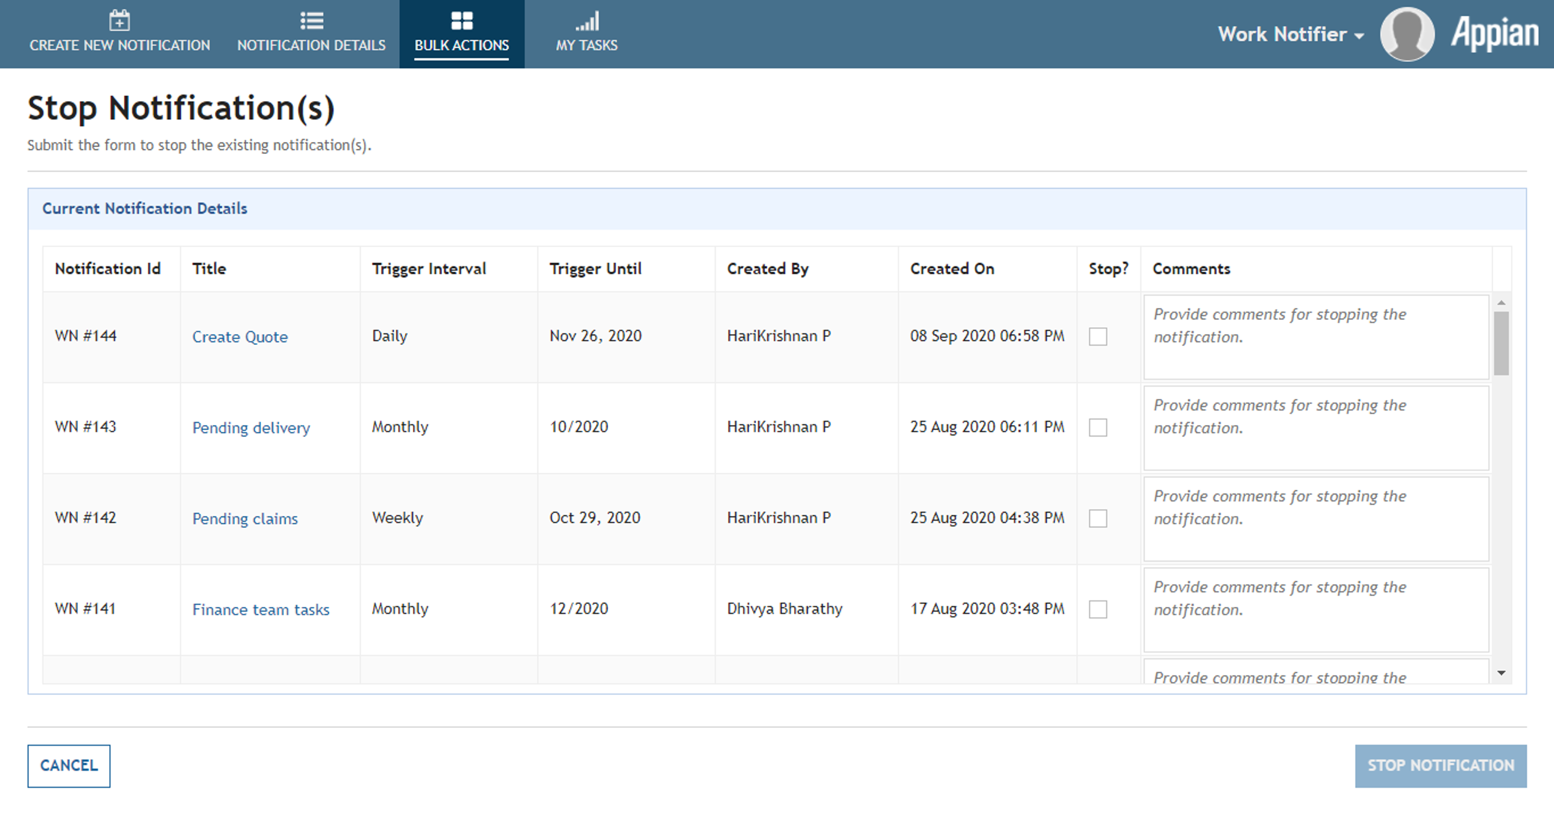Screen dimensions: 1554x832
Task: Check Stop box for WN #144
Action: pyautogui.click(x=1098, y=336)
